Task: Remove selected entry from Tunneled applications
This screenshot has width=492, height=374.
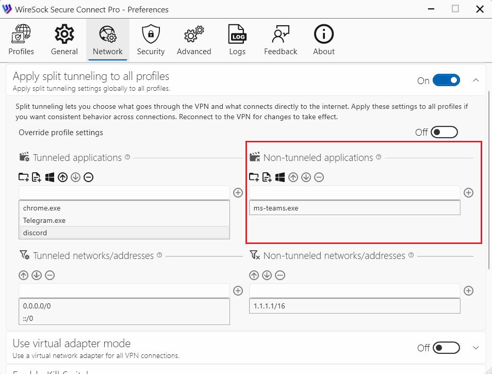Action: click(x=88, y=177)
